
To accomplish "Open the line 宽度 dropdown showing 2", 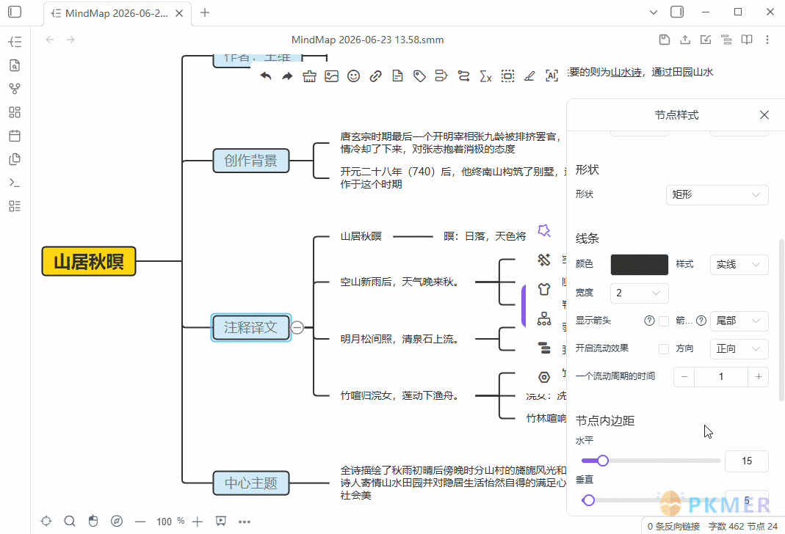I will (x=640, y=293).
